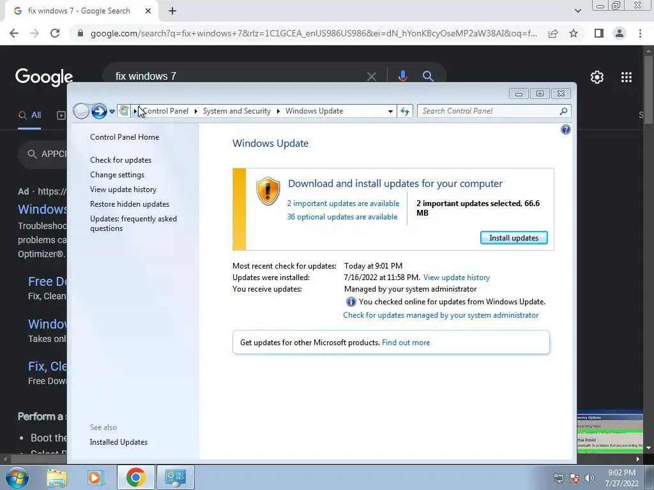The image size is (654, 490).
Task: Open View update history in sidebar
Action: [123, 189]
